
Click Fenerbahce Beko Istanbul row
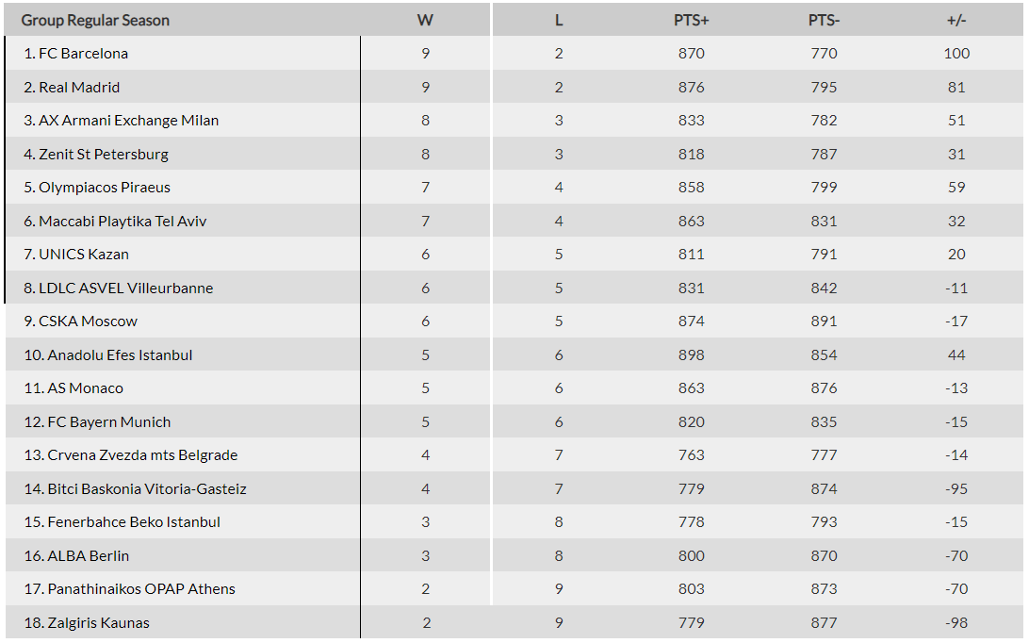pos(134,522)
